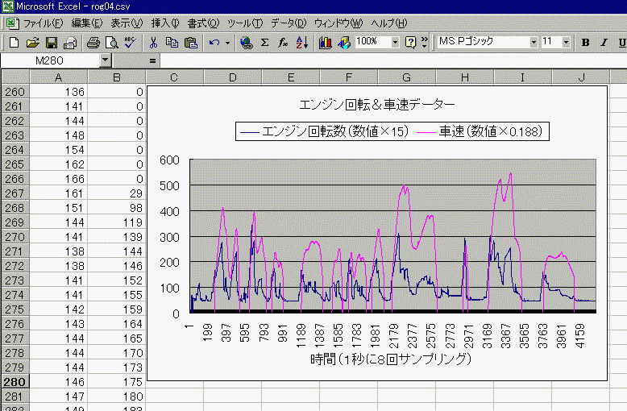This screenshot has width=627, height=411.
Task: Click the Name Box showing M280
Action: [50, 60]
